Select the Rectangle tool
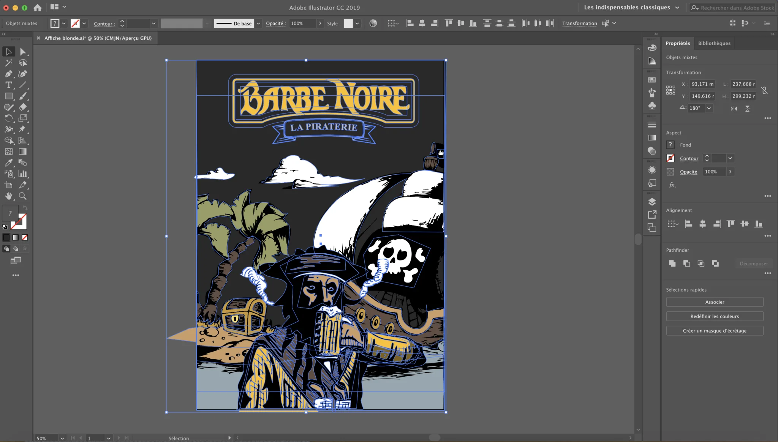The image size is (778, 442). click(x=8, y=96)
